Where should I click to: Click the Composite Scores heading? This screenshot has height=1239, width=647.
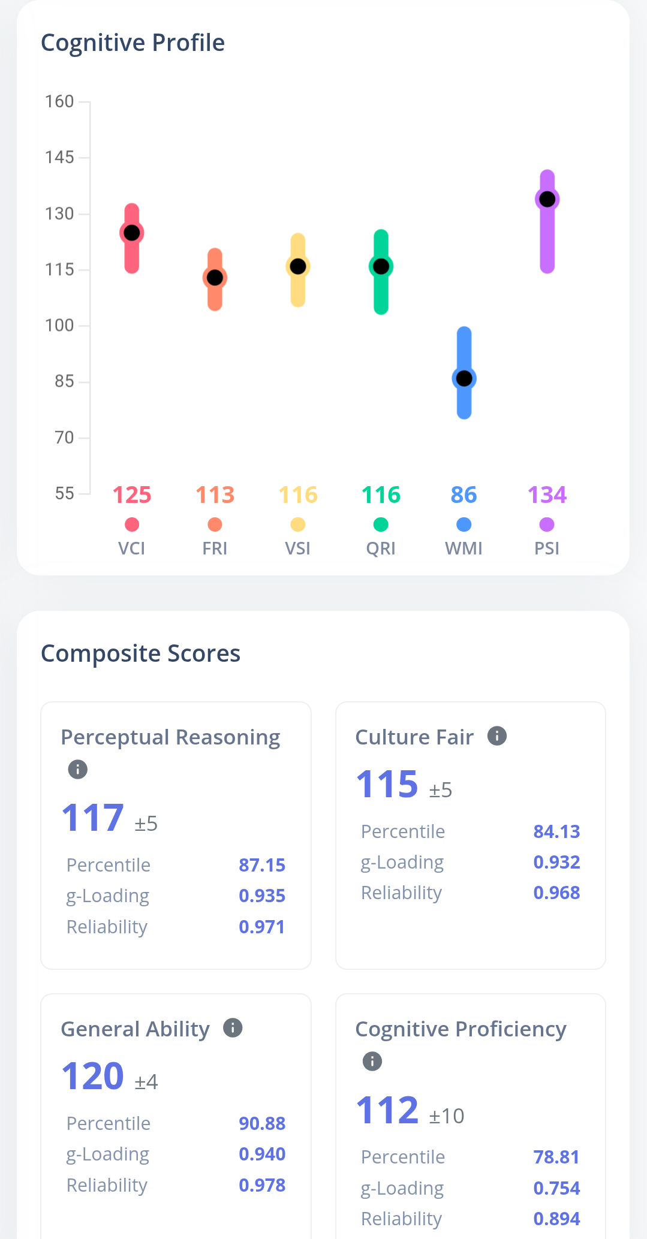coord(140,653)
